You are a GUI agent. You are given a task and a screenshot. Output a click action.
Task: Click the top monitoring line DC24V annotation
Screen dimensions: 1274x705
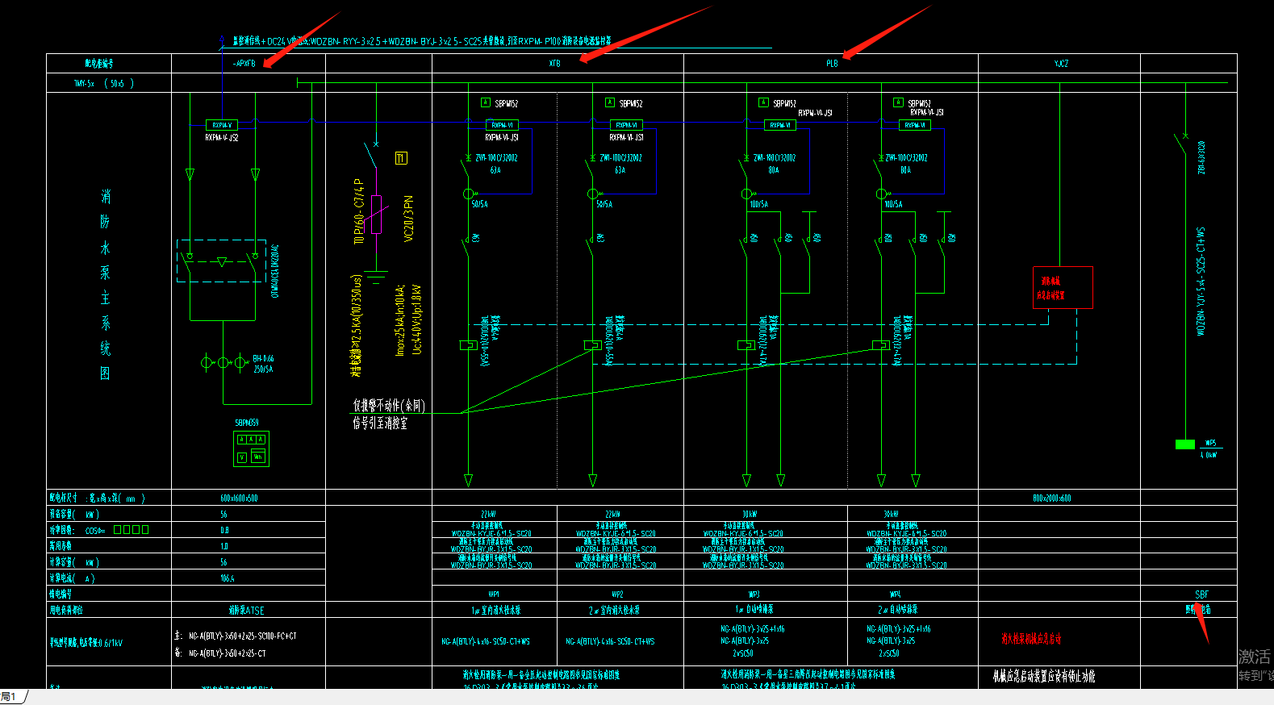click(x=422, y=40)
